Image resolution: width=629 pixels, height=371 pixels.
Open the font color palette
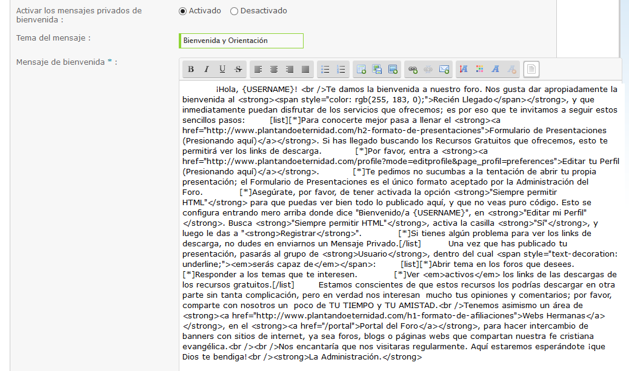pyautogui.click(x=480, y=70)
